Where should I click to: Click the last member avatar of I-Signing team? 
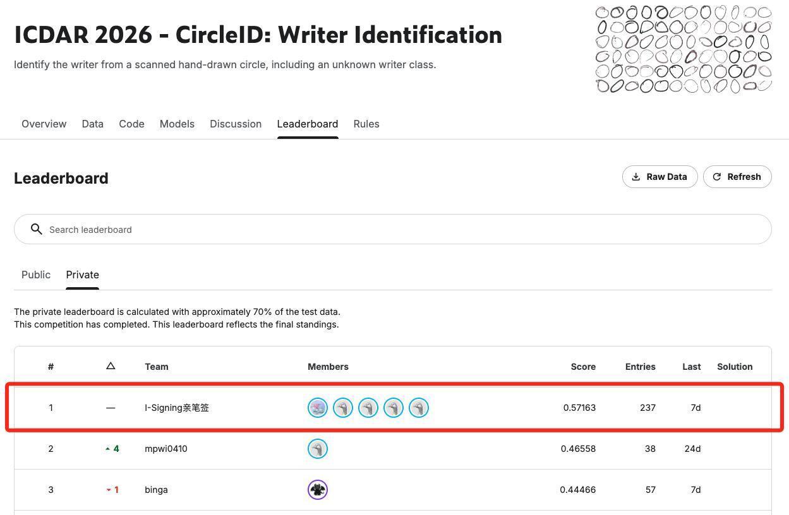click(x=419, y=408)
